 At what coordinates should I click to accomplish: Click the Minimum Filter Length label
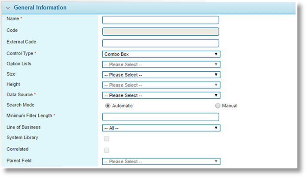29,116
